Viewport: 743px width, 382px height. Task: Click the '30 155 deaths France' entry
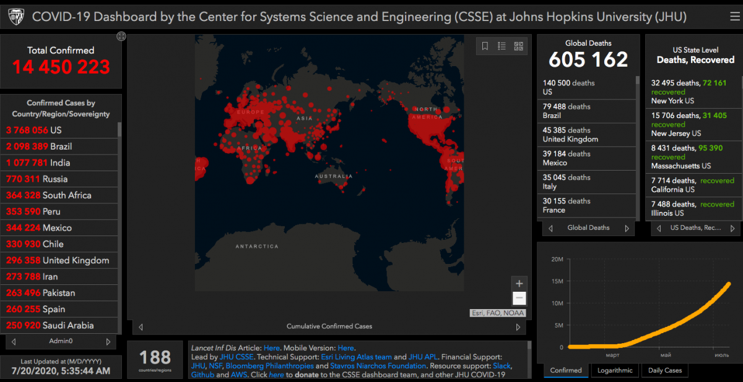587,205
